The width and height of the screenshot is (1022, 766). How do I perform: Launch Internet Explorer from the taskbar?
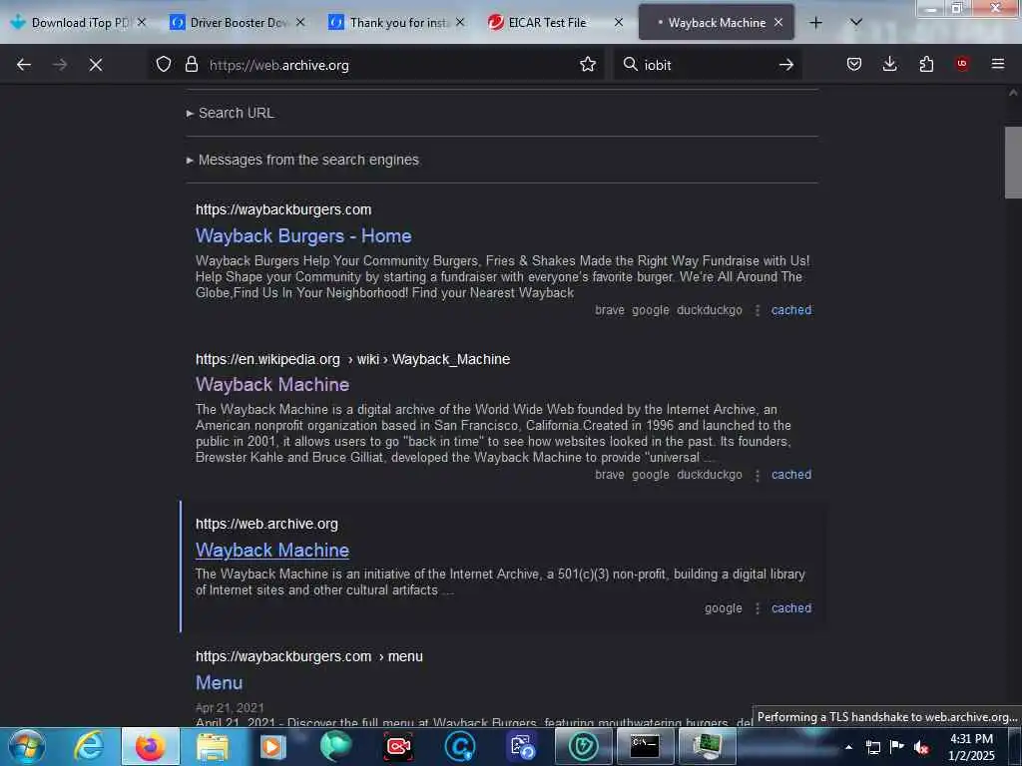pyautogui.click(x=88, y=746)
